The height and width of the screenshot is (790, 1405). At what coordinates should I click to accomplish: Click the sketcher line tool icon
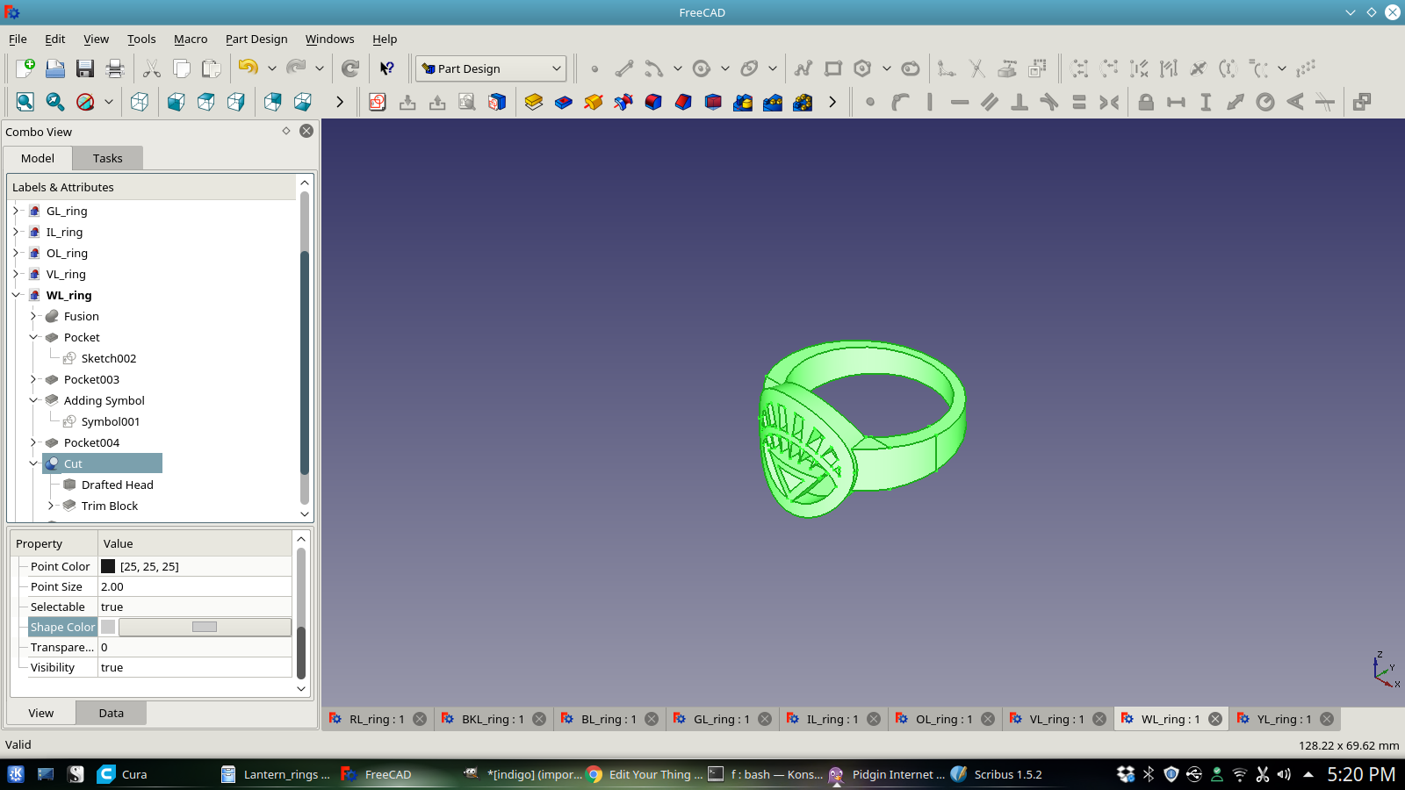click(624, 68)
